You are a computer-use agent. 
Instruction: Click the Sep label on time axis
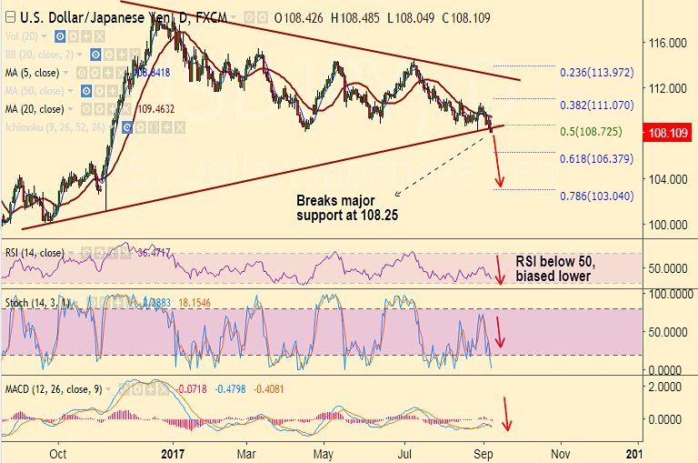(484, 454)
